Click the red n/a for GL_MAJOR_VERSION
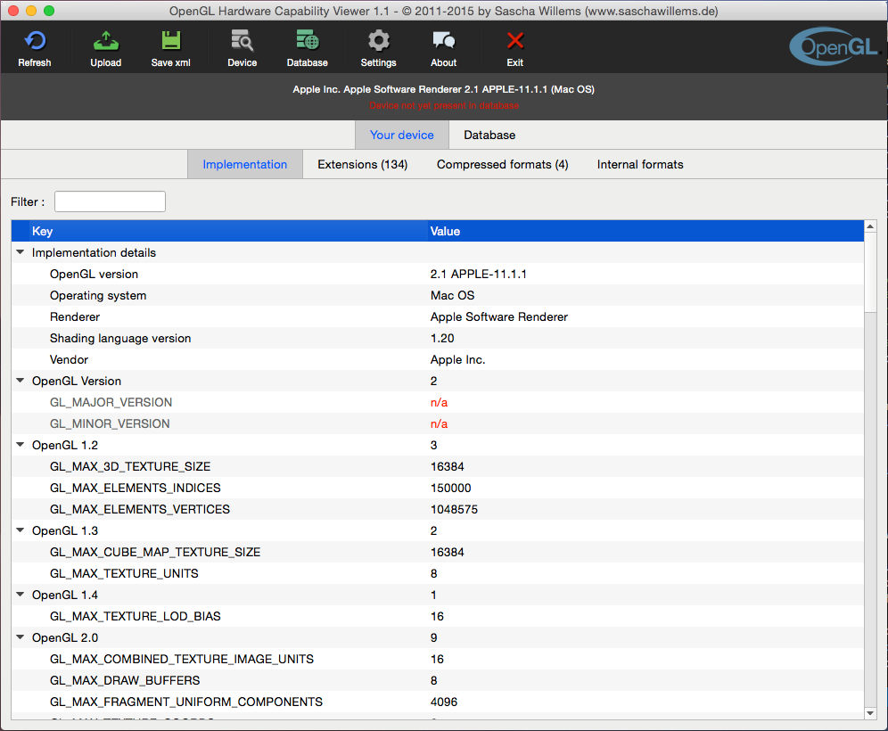 439,403
